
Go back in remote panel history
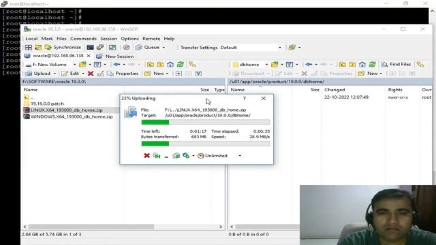(309, 65)
